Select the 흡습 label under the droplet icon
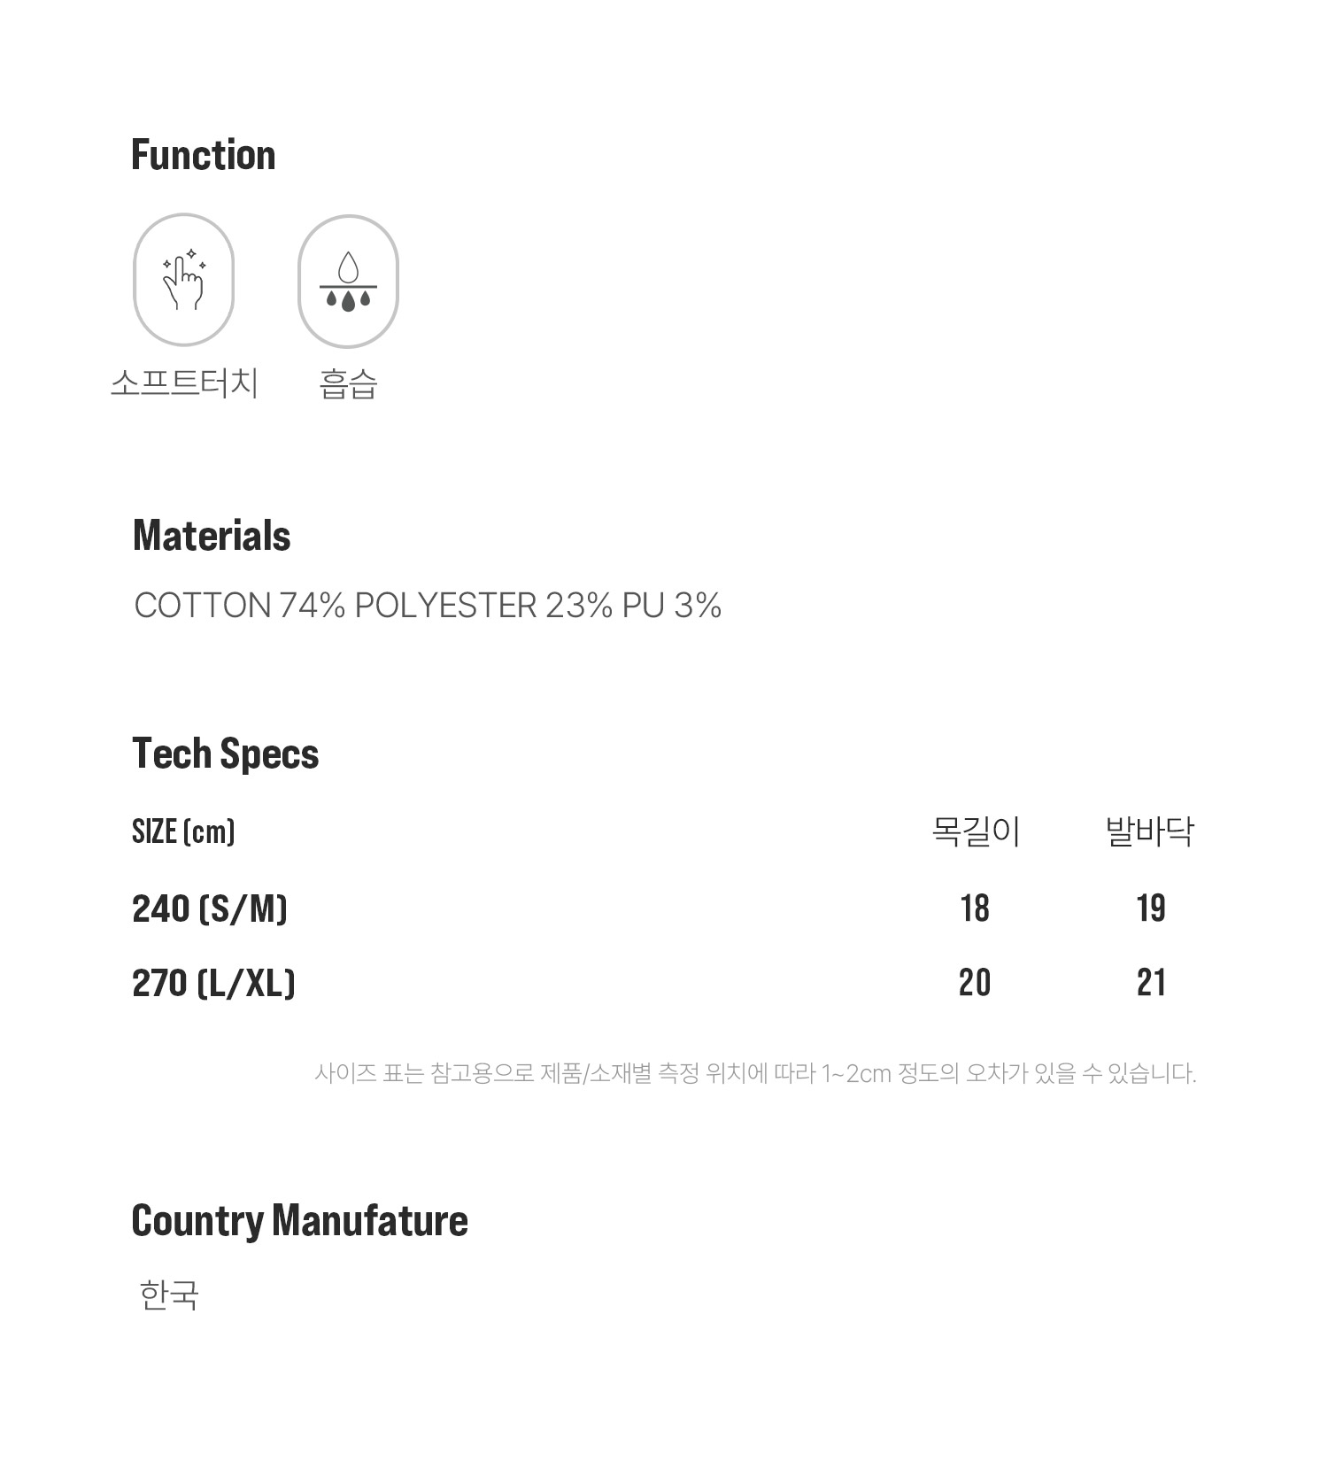Image resolution: width=1328 pixels, height=1461 pixels. (348, 384)
